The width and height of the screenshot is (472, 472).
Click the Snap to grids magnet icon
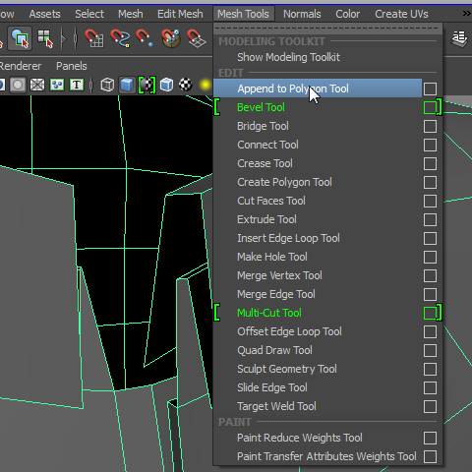tap(94, 38)
